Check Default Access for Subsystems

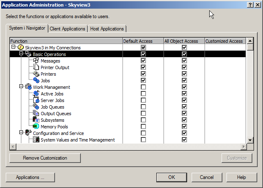coord(143,120)
